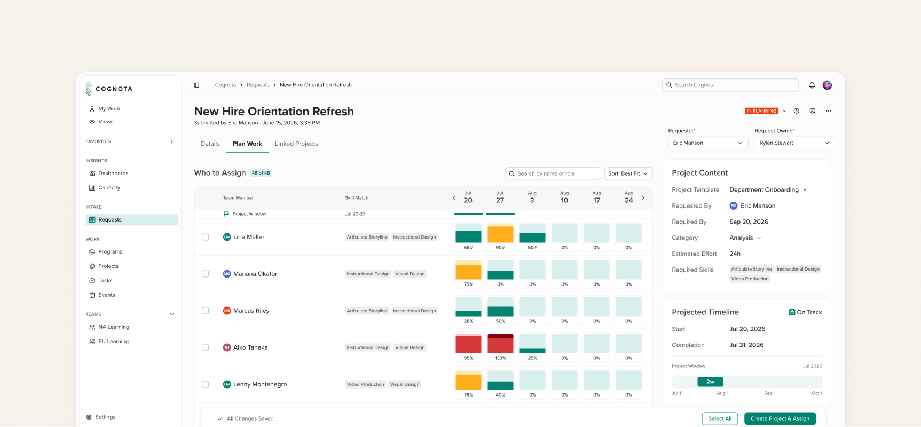Click the Select All button

coord(720,419)
